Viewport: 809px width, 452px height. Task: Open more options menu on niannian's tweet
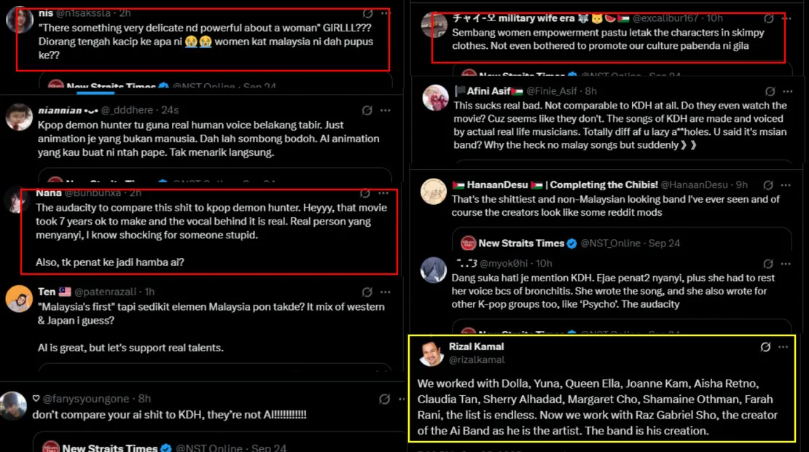point(386,110)
